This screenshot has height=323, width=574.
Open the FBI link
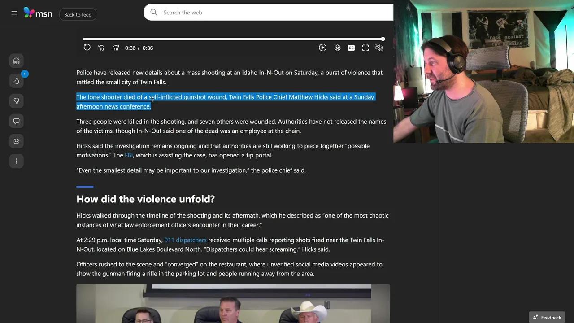click(129, 155)
